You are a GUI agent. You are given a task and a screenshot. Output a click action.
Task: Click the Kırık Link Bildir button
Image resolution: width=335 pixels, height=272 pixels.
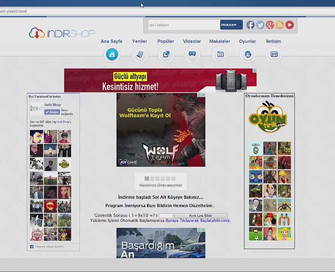pos(201,216)
